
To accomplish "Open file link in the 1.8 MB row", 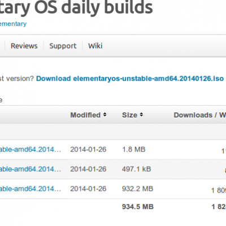I will (x=31, y=150).
